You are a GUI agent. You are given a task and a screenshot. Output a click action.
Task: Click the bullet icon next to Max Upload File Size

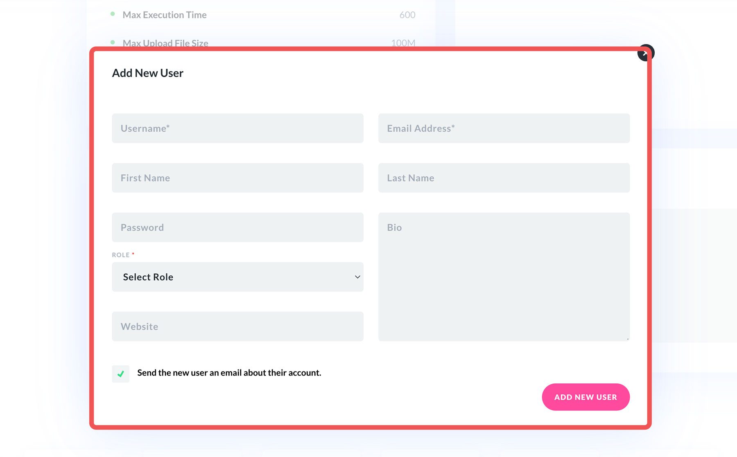pyautogui.click(x=113, y=42)
